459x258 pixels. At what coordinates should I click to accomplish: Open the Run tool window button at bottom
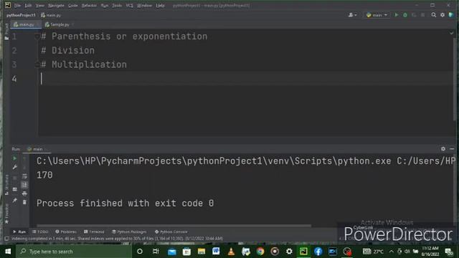19,231
